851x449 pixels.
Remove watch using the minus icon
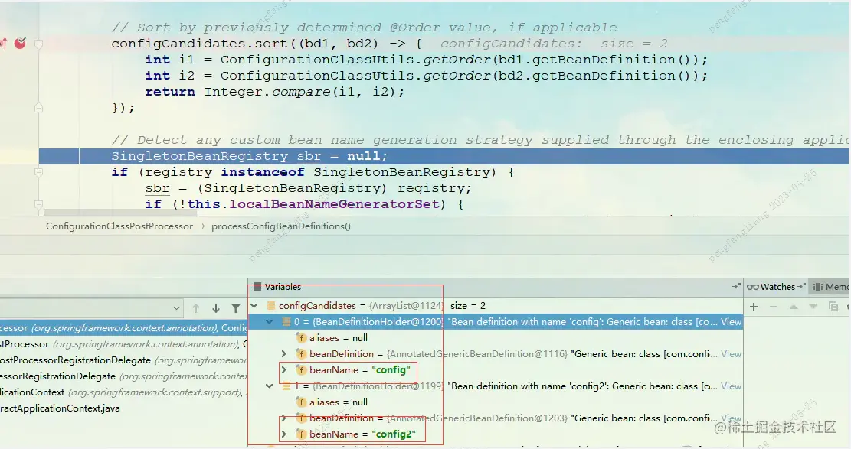pos(774,307)
